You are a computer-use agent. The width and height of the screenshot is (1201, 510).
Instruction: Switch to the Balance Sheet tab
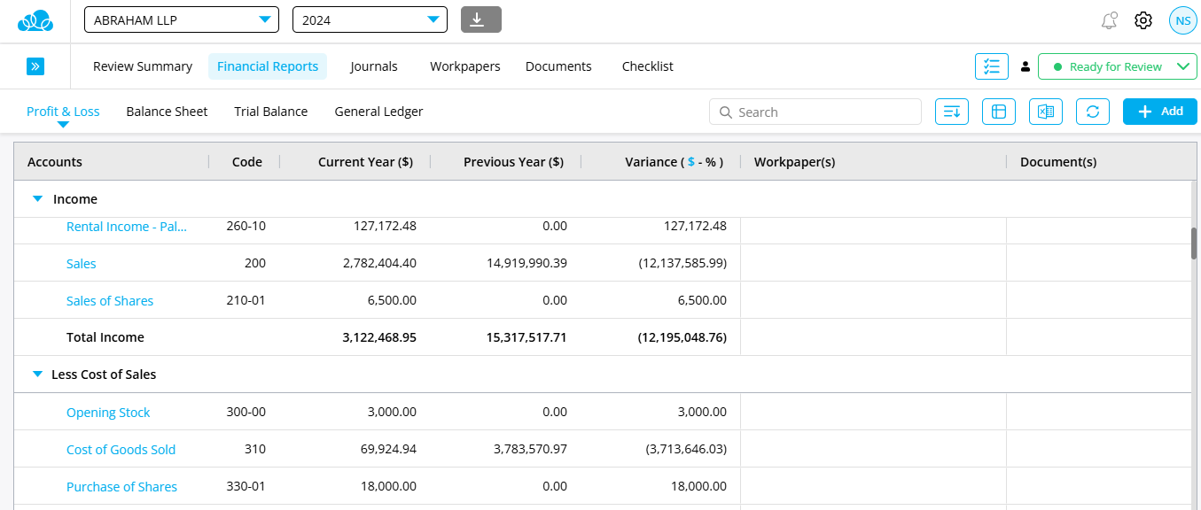tap(167, 112)
